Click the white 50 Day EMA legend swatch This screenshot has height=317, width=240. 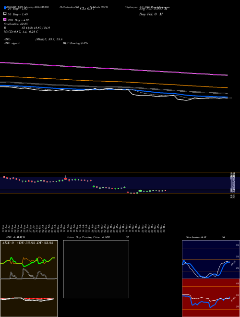tap(5, 13)
